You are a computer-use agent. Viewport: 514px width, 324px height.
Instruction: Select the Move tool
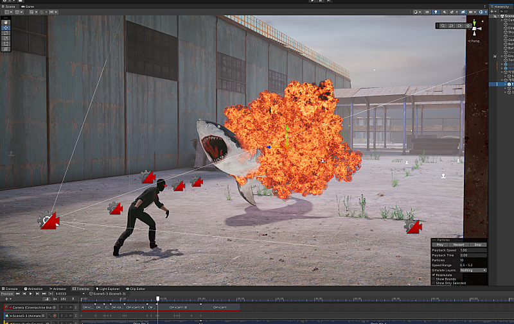point(6,28)
